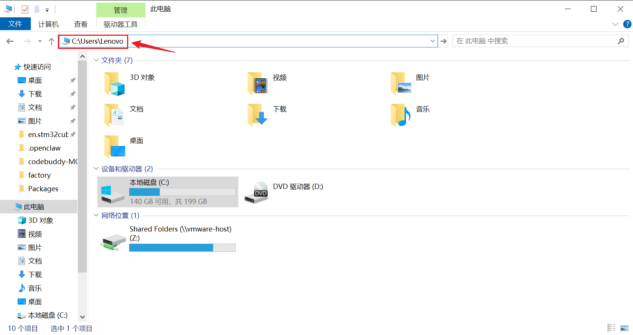Click the up-one-level arrow

pos(51,41)
